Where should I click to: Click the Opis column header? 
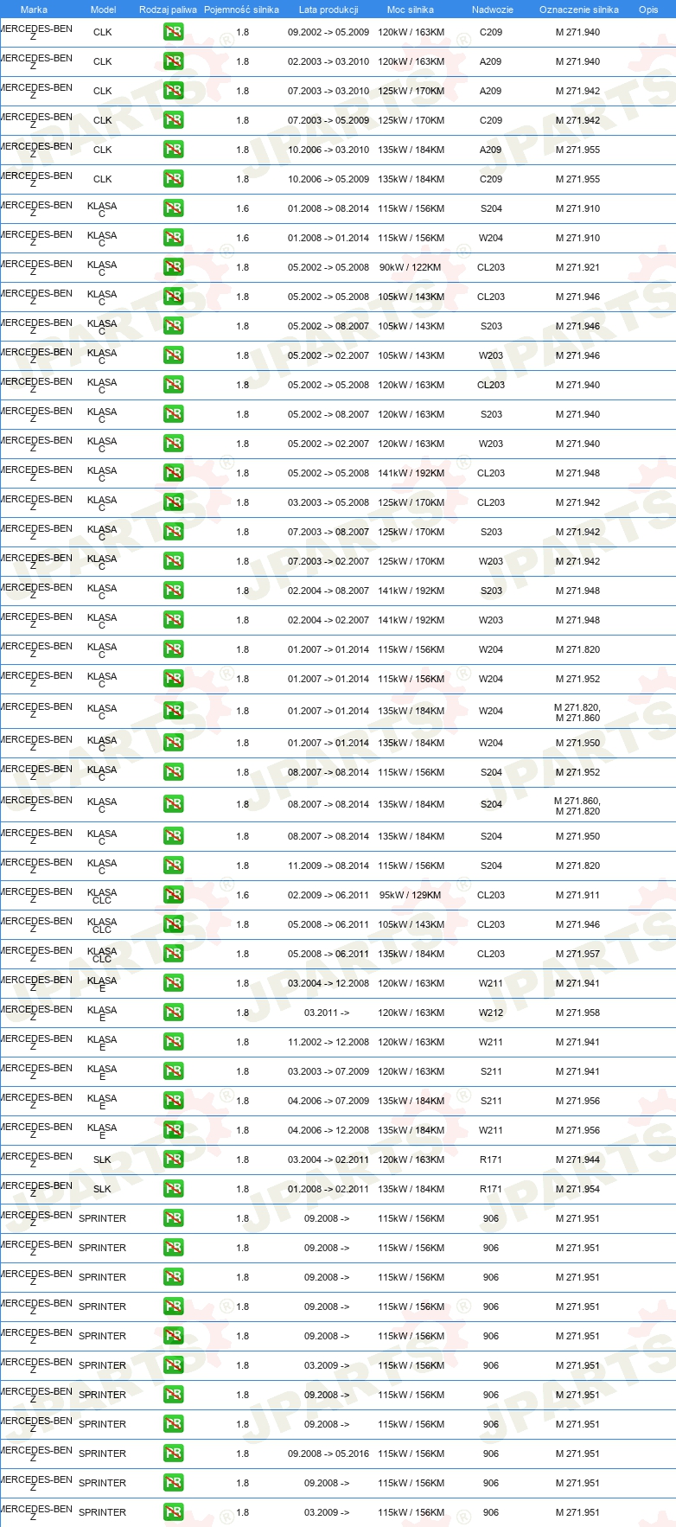648,10
